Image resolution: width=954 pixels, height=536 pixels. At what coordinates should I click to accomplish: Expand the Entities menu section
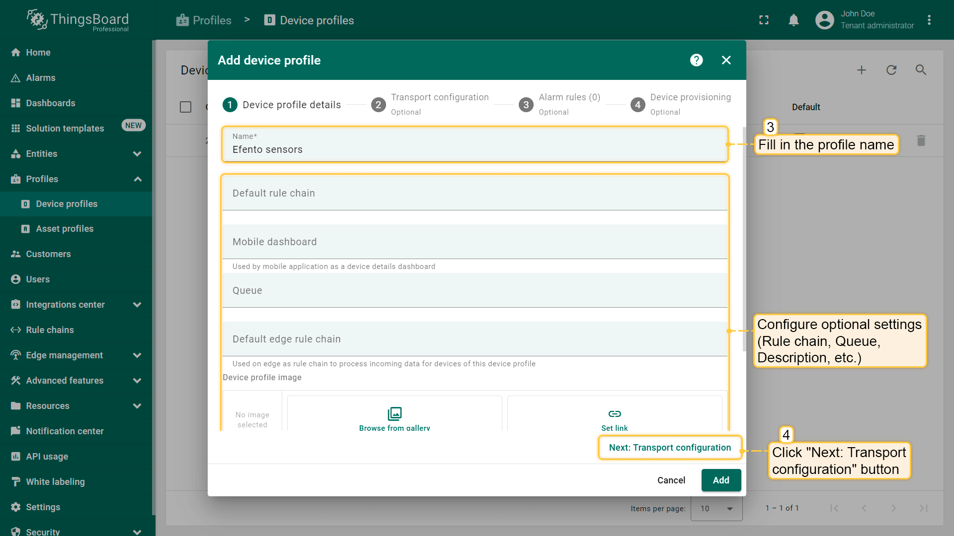coord(137,154)
